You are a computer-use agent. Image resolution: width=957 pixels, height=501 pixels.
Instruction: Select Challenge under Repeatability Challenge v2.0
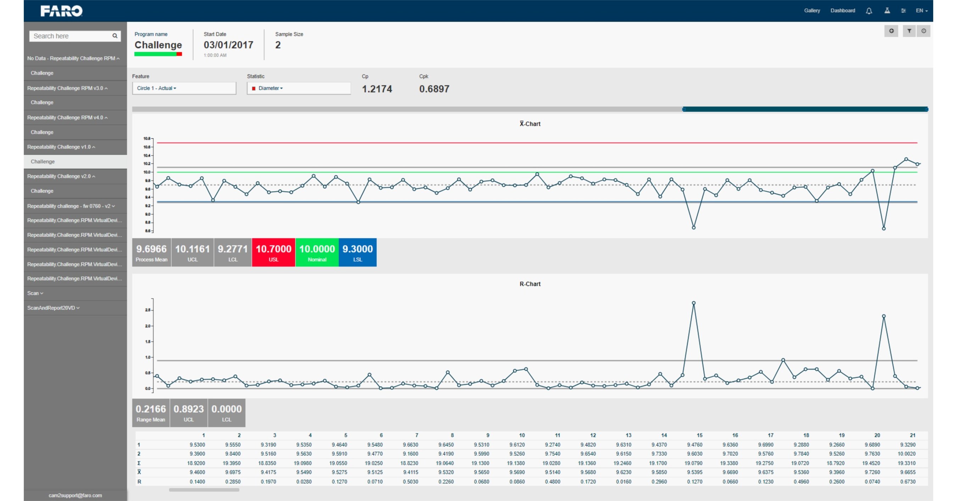[42, 191]
